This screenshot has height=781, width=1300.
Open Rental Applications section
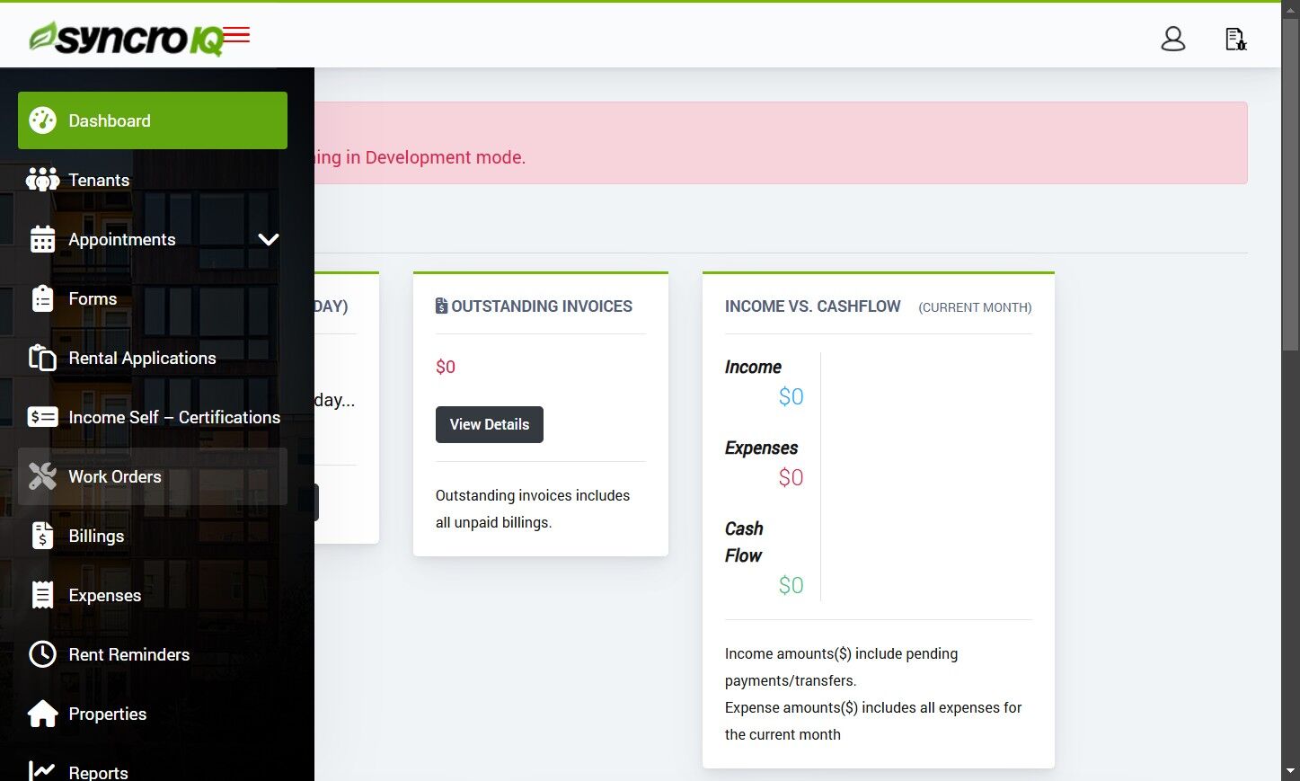point(153,358)
